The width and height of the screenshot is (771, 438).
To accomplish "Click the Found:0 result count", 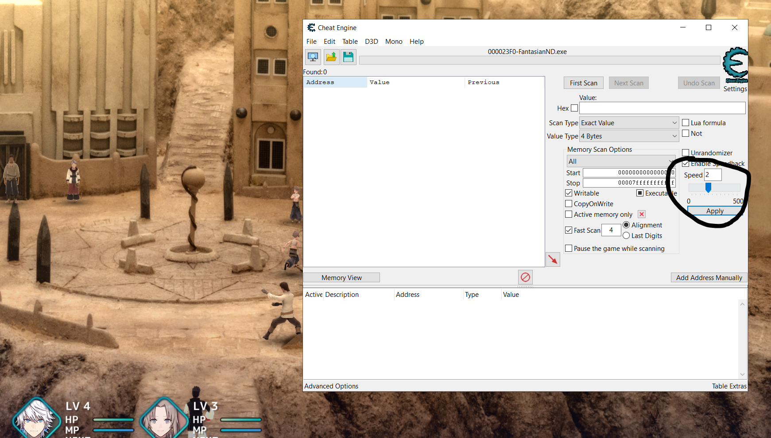I will 315,72.
